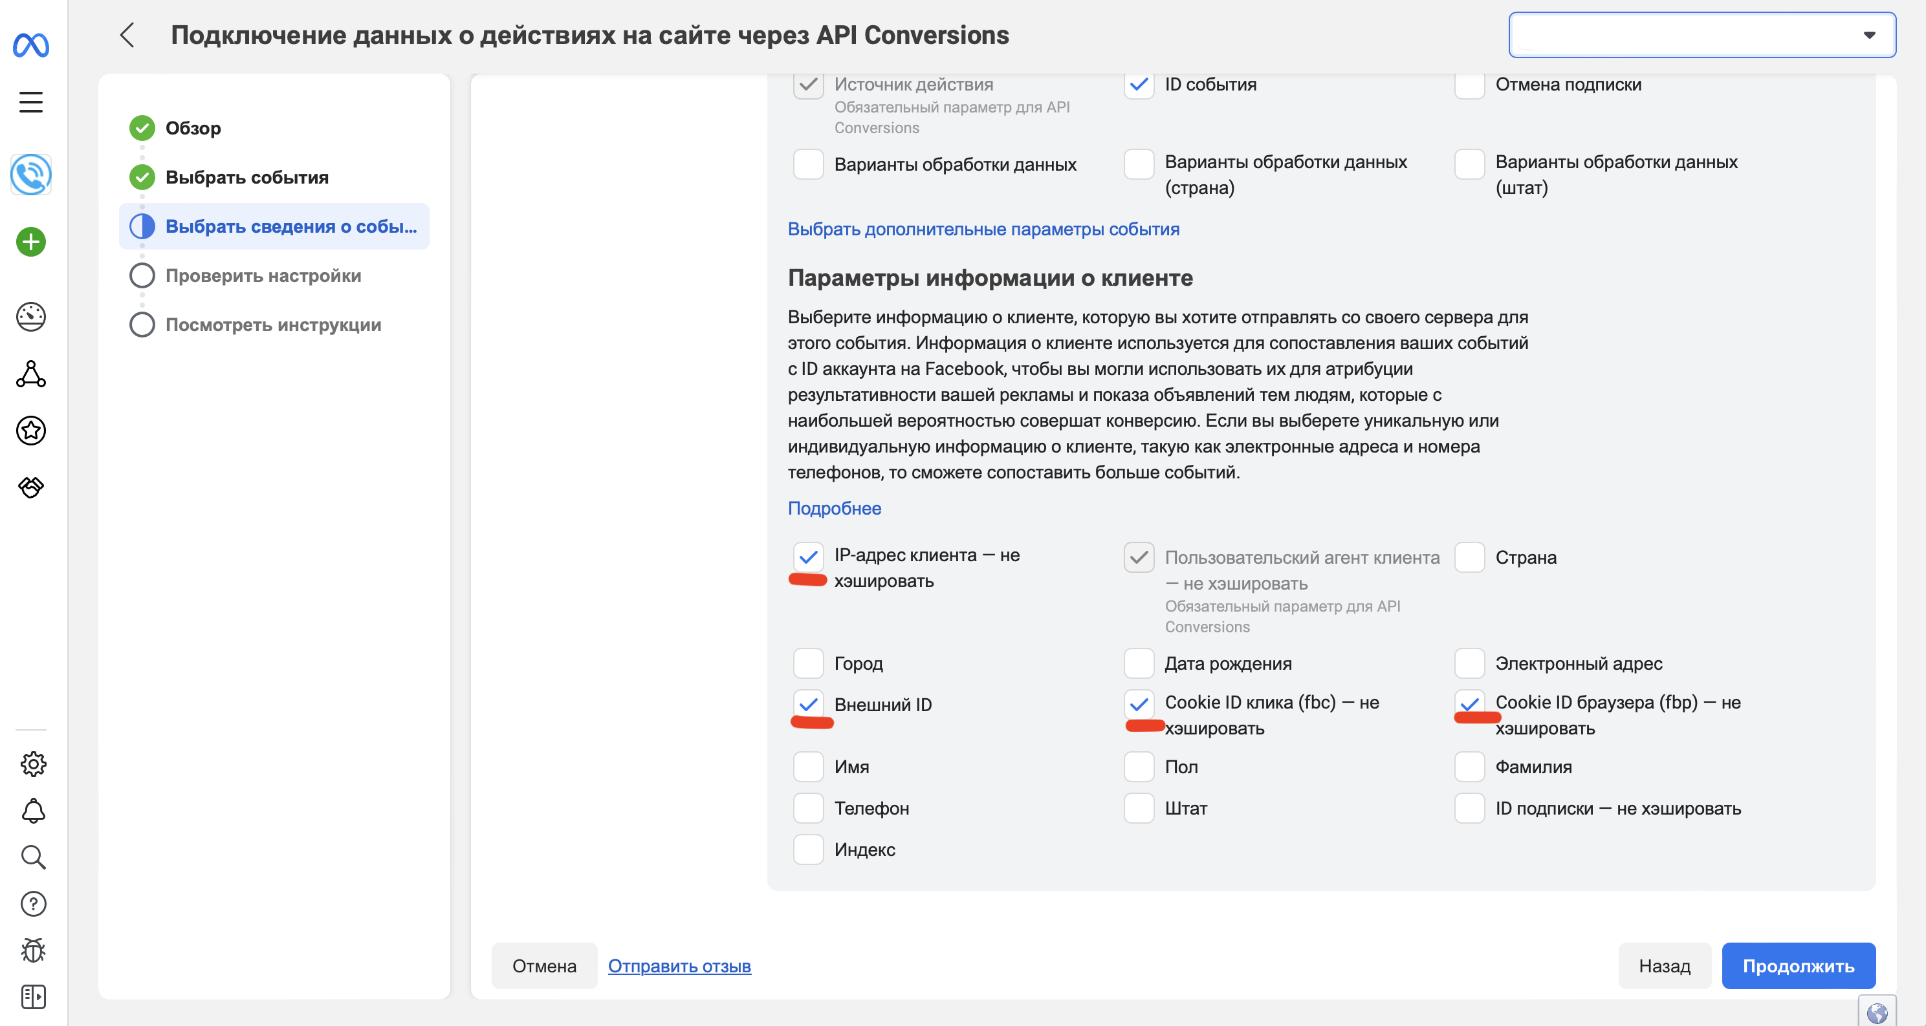This screenshot has height=1026, width=1926.
Task: Open the settings gear icon
Action: point(33,764)
